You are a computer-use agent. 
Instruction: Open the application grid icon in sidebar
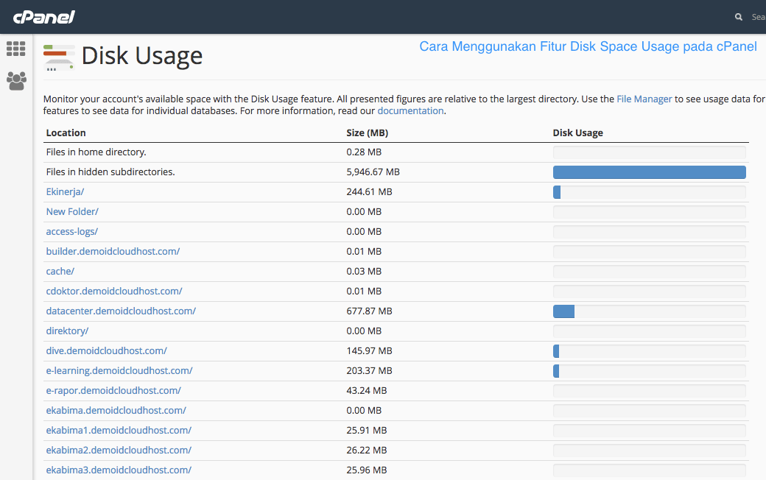coord(15,49)
